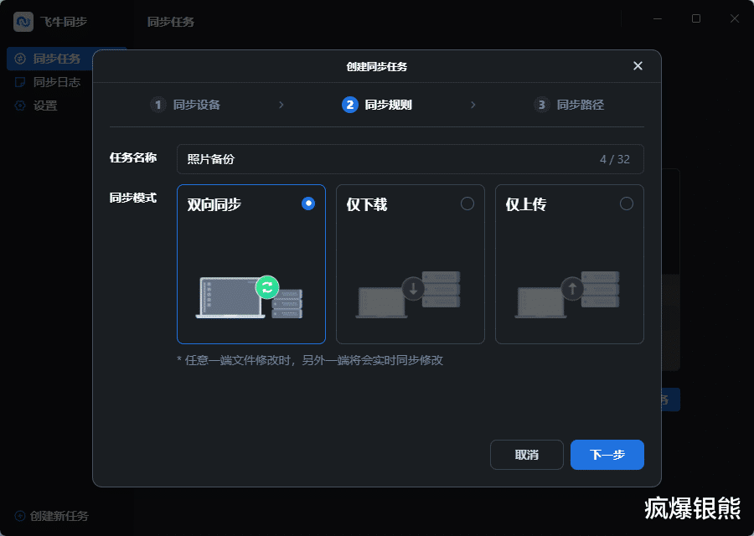Go to step 1 同步设备
The height and width of the screenshot is (536, 754).
[185, 105]
